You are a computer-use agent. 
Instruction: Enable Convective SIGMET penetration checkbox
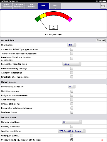click(72, 49)
